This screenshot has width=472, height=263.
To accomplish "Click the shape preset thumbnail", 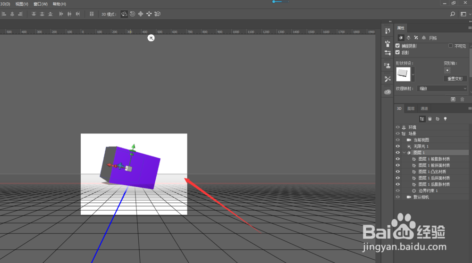I will [x=403, y=74].
